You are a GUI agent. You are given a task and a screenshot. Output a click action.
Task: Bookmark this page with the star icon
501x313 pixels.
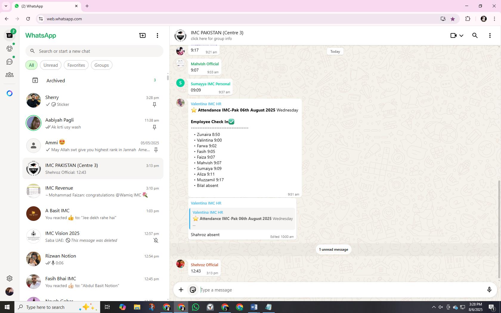(453, 19)
